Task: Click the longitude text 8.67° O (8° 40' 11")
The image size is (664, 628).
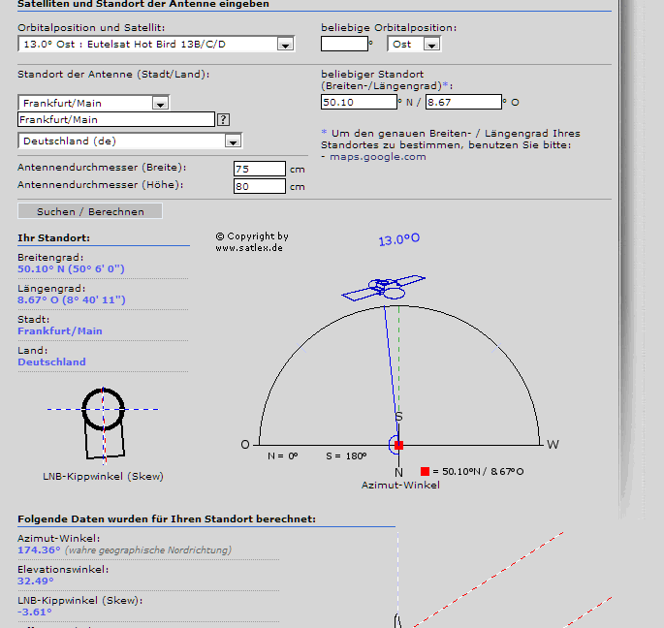Action: [72, 299]
